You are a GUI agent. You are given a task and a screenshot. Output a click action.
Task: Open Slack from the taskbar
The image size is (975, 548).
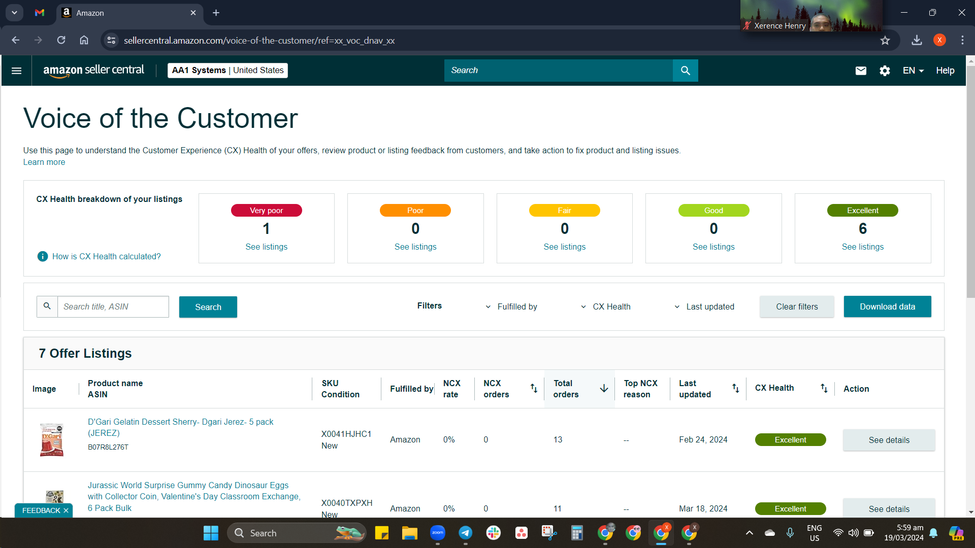click(493, 533)
